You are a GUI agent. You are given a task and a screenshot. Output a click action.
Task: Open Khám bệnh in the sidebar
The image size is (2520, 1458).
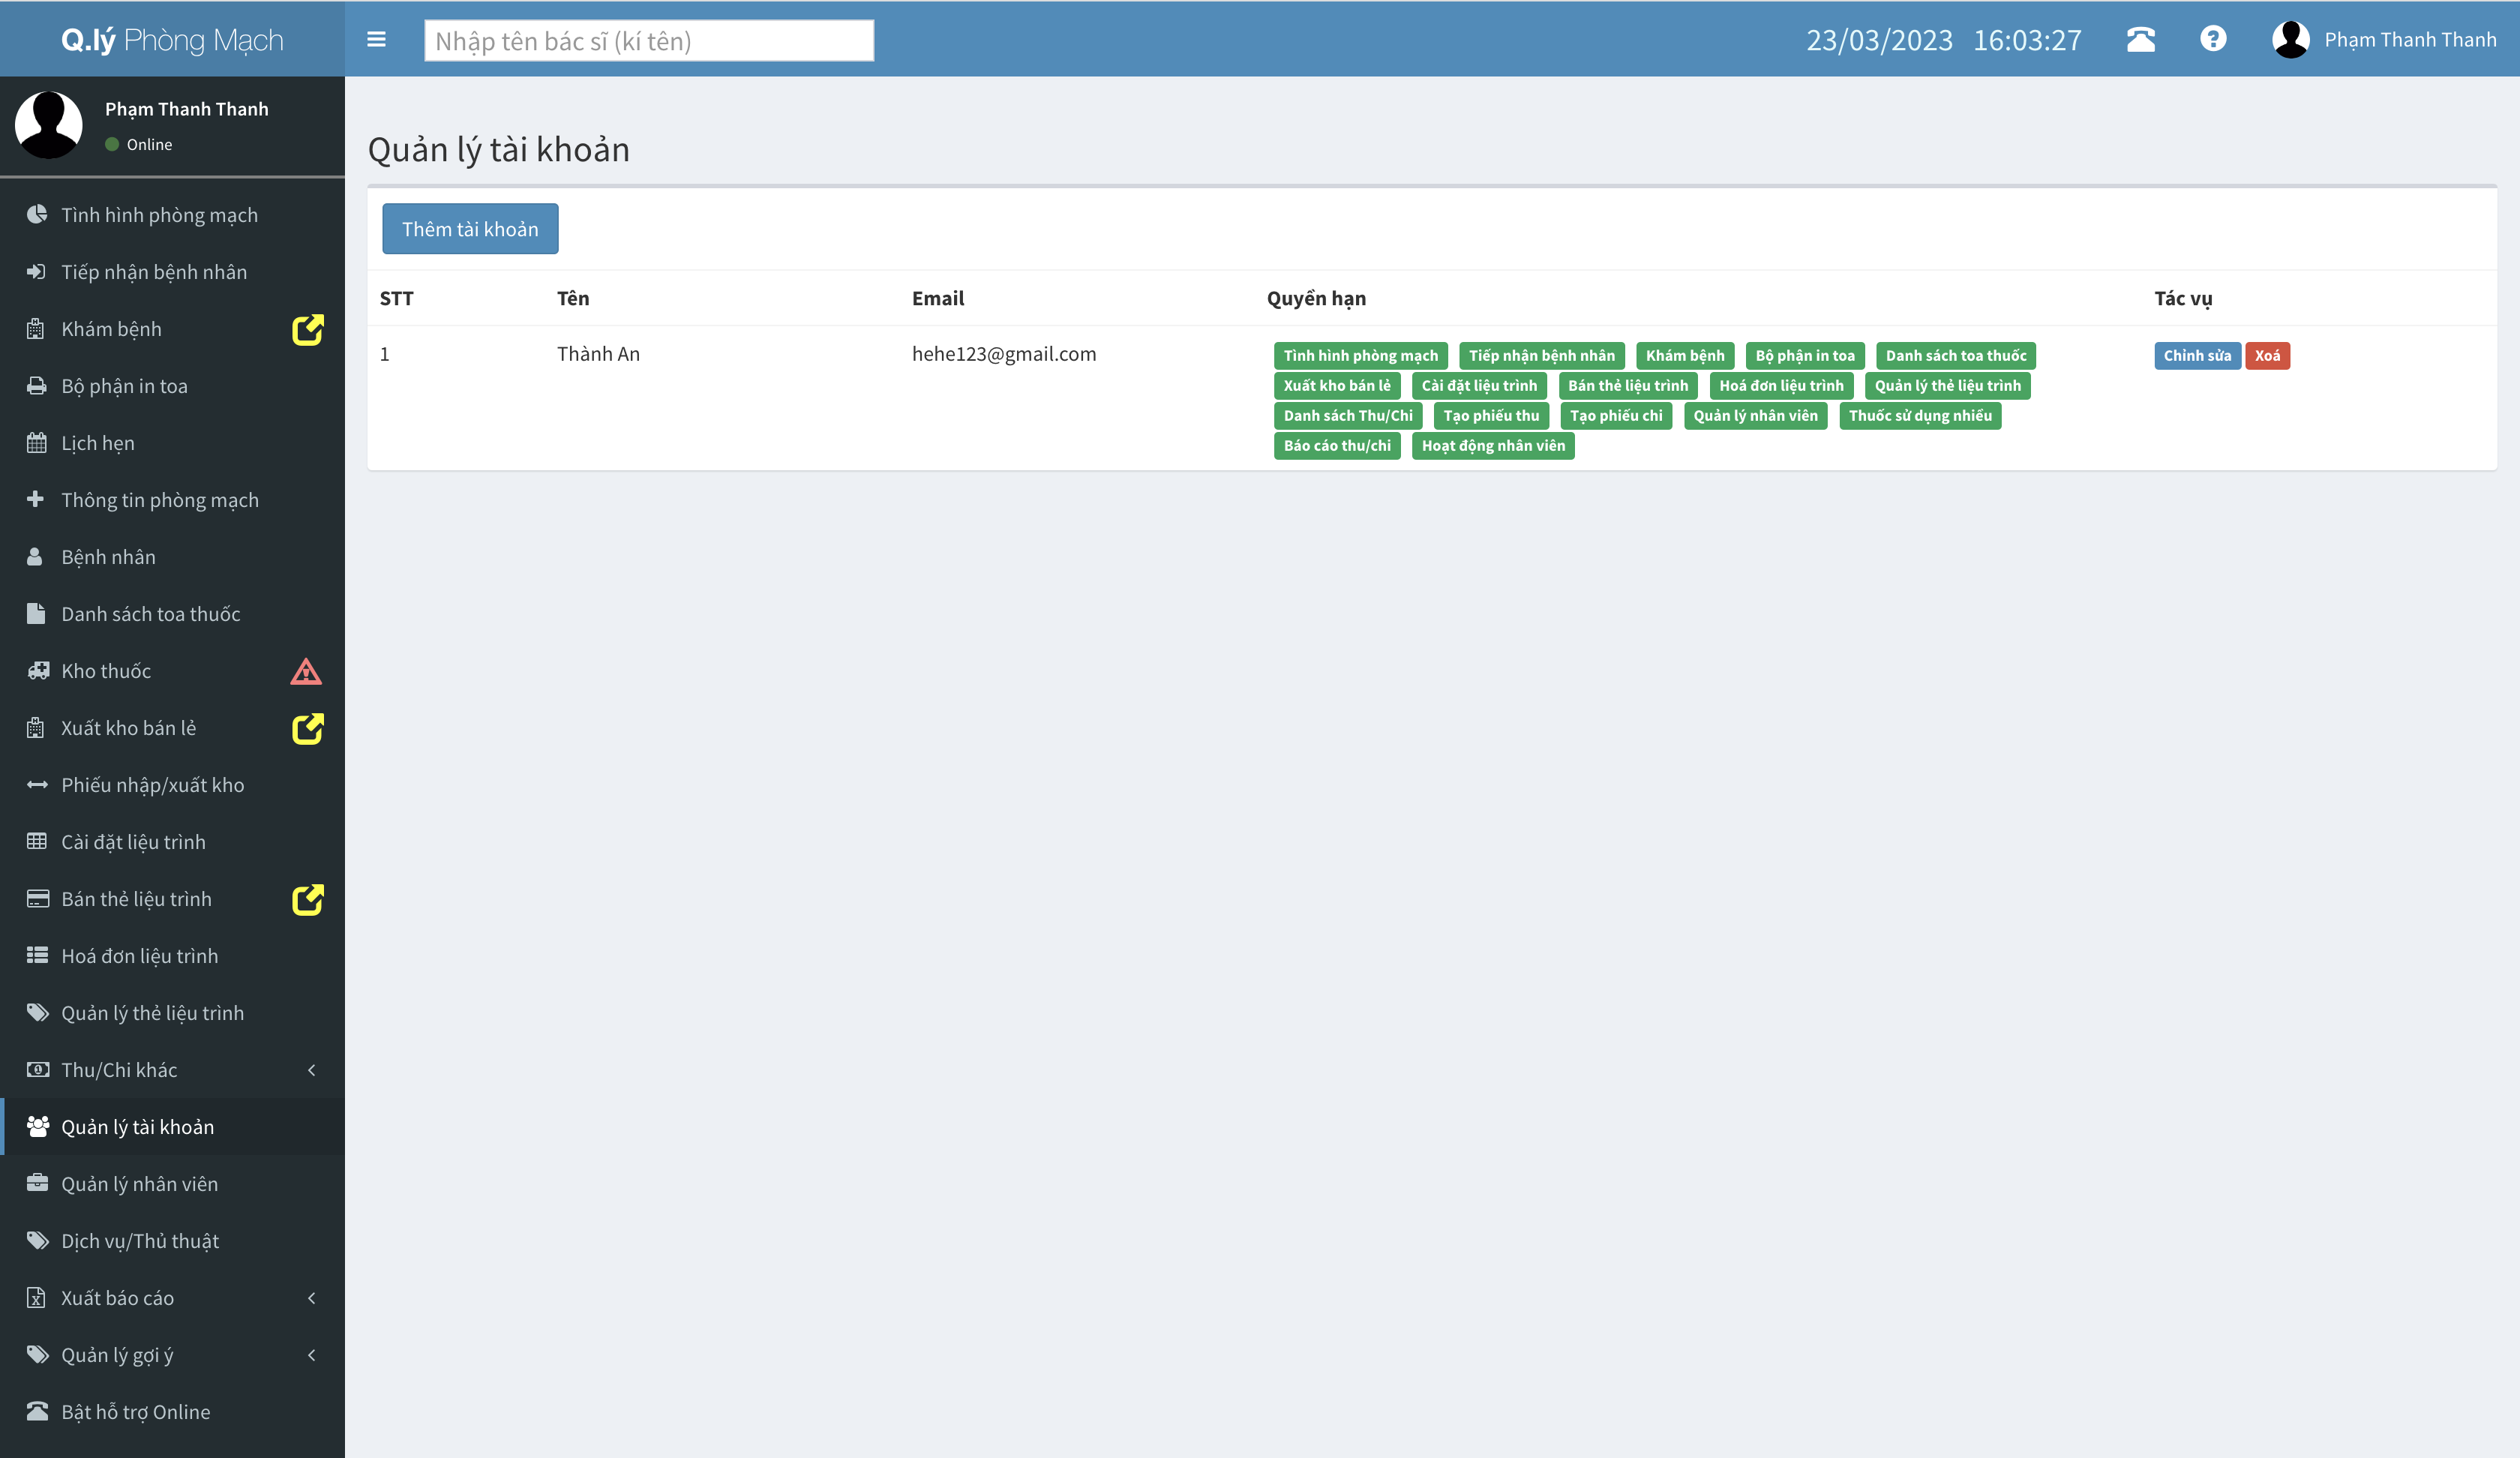(172, 329)
